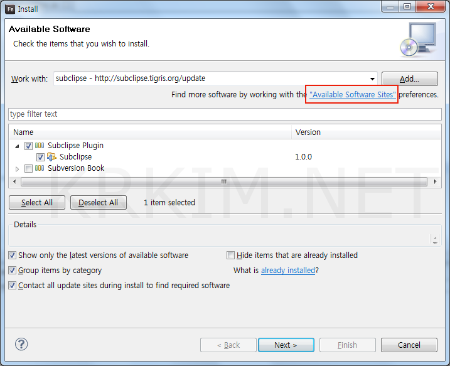This screenshot has width=450, height=366.
Task: Enable Hide items that are already installed
Action: click(x=230, y=255)
